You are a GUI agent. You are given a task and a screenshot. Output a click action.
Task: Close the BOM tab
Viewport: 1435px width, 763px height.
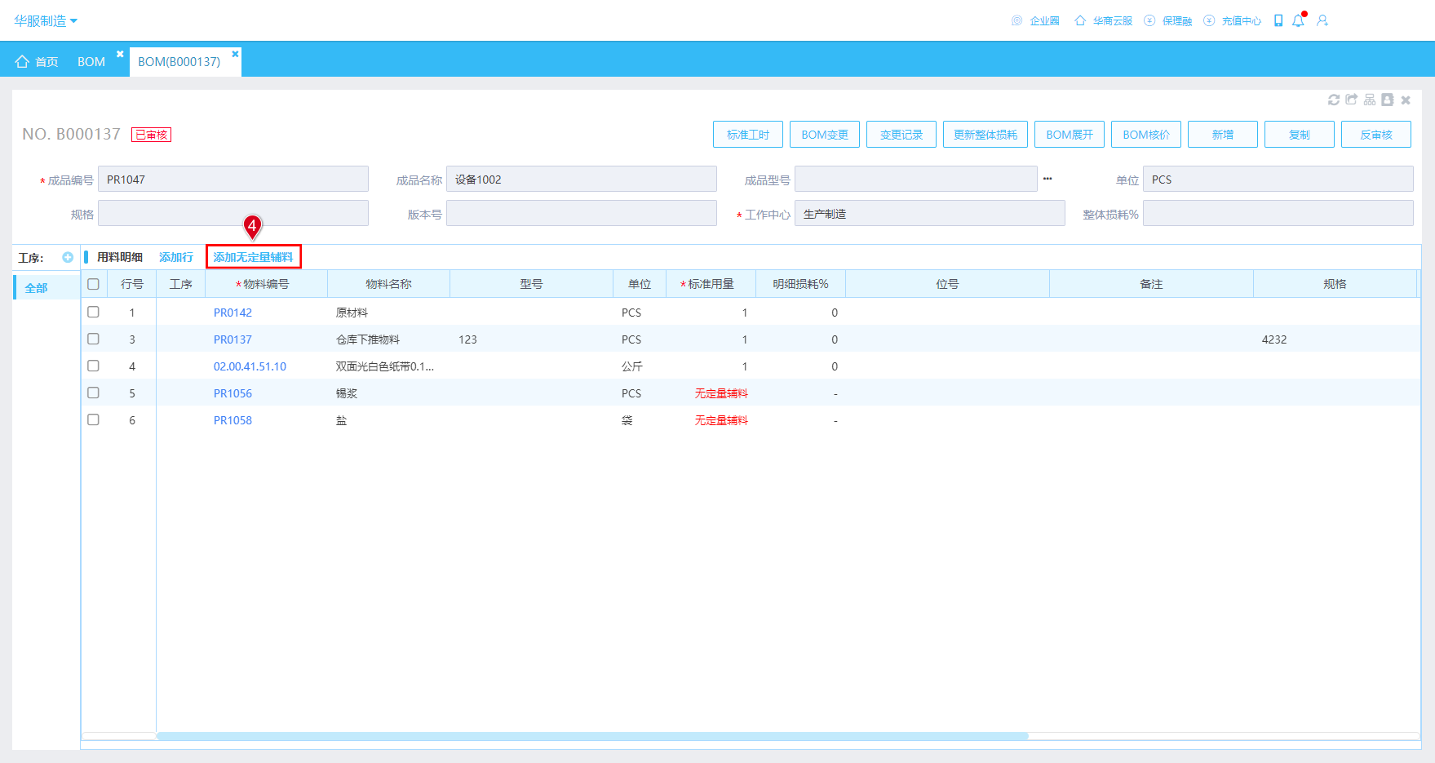tap(120, 54)
